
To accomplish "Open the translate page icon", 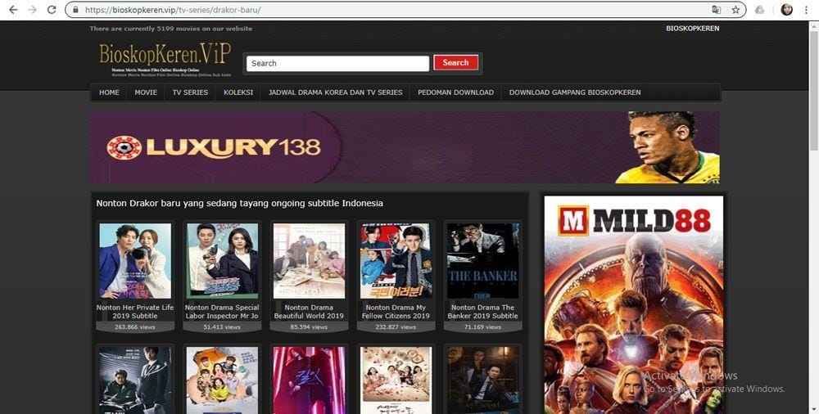I will pos(716,10).
